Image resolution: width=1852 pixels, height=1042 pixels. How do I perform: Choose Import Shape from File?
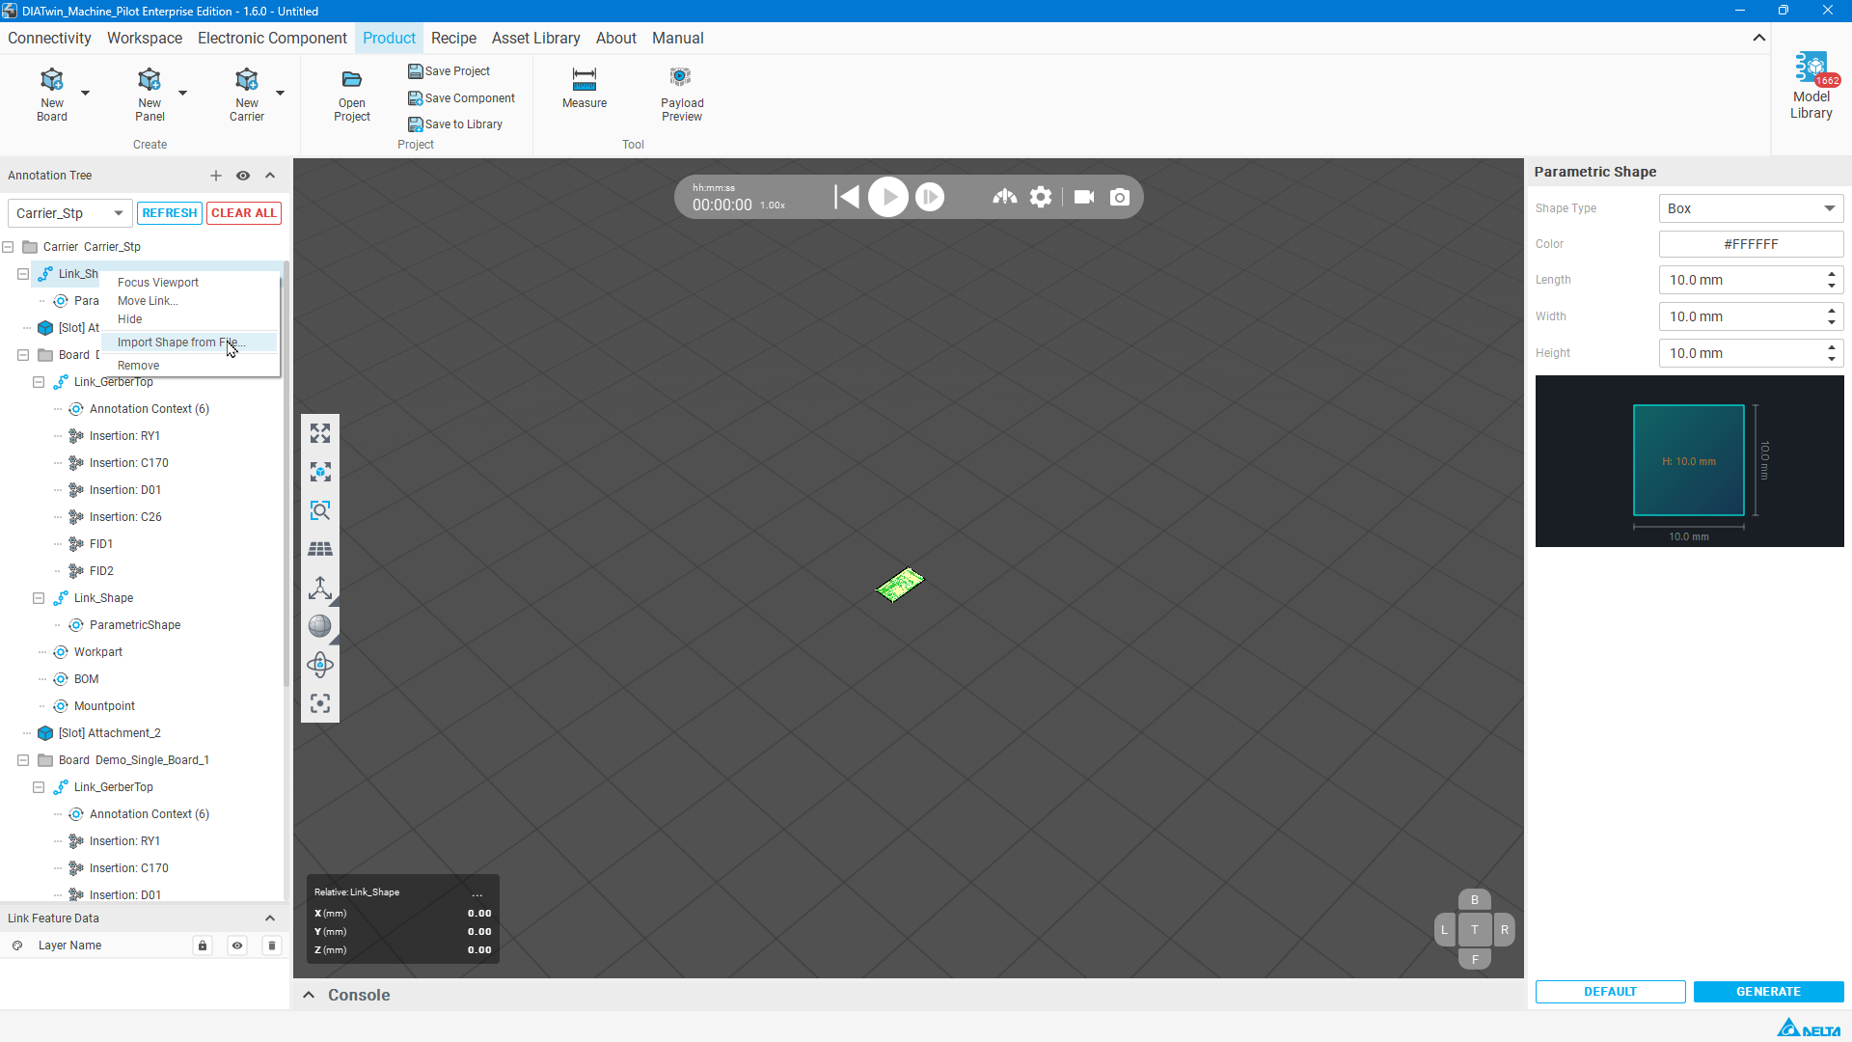point(189,343)
